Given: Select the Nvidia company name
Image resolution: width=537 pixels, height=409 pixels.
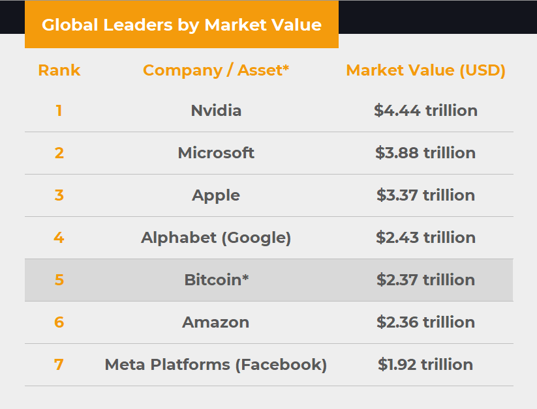Looking at the screenshot, I should 216,111.
